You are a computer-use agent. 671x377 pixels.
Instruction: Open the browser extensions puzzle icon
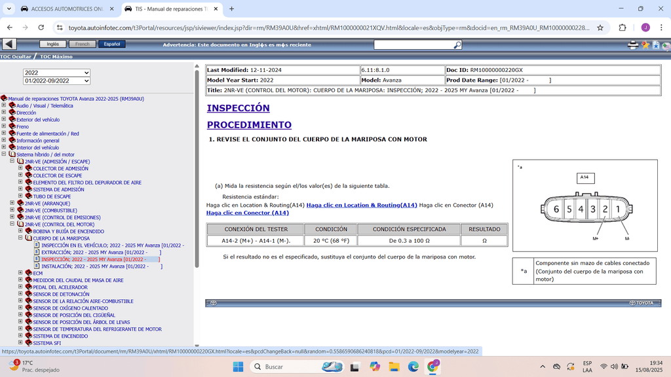tap(623, 27)
